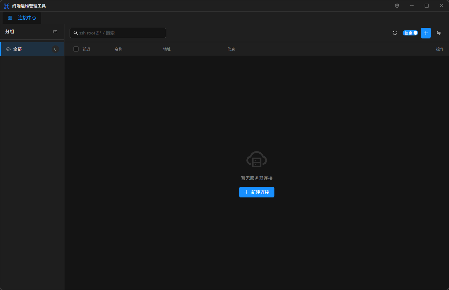
Task: Click the app logo in title bar
Action: (6, 6)
